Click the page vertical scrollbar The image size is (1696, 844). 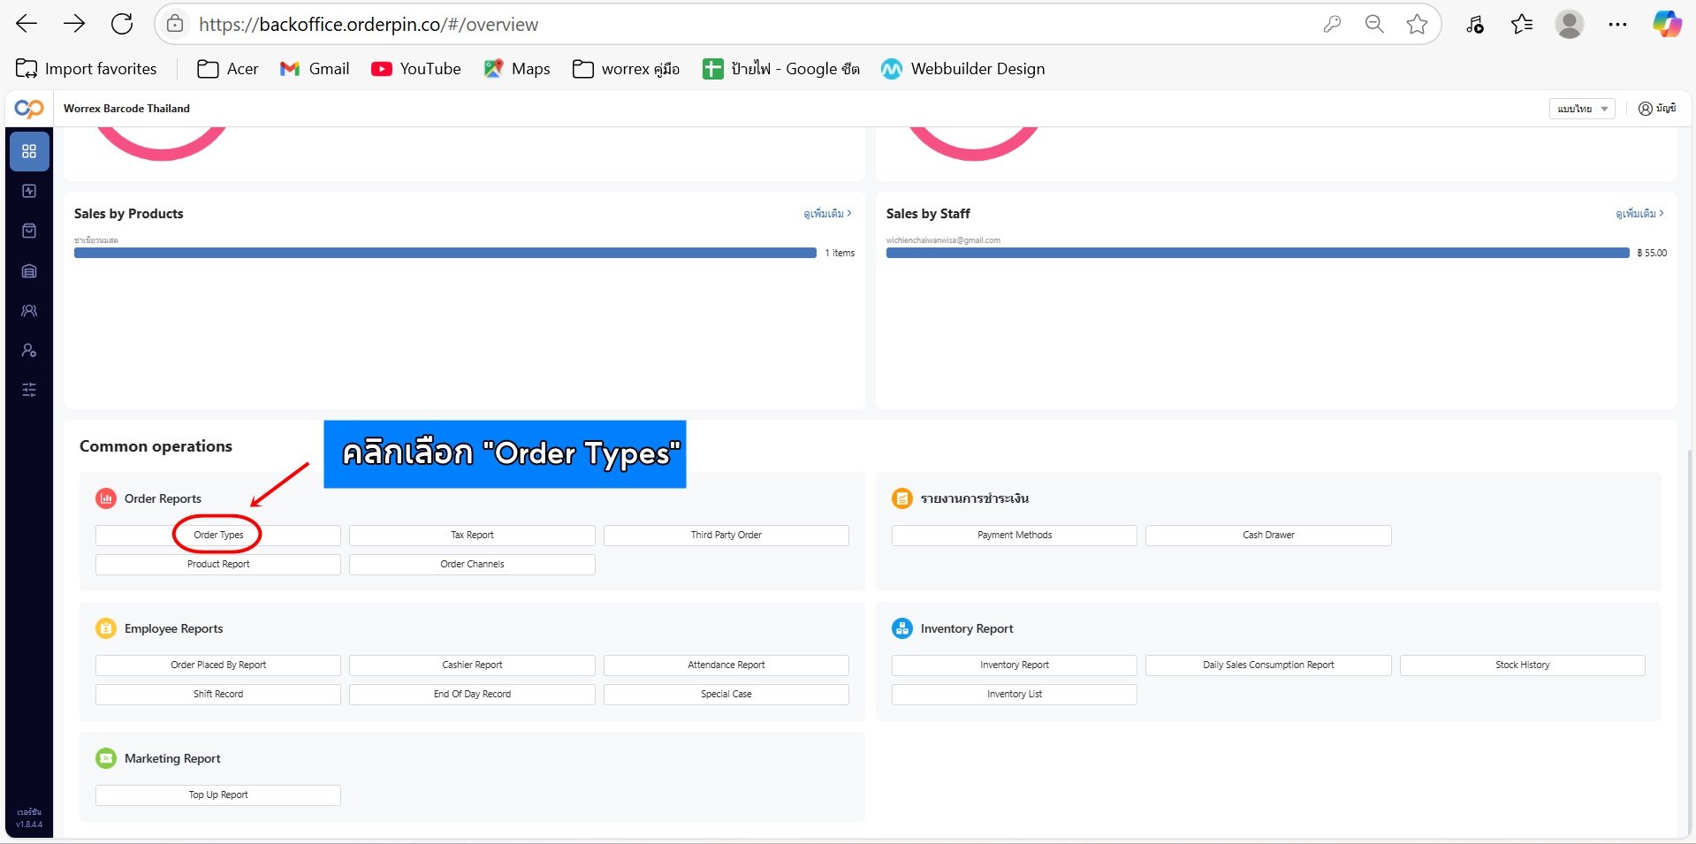1690,643
